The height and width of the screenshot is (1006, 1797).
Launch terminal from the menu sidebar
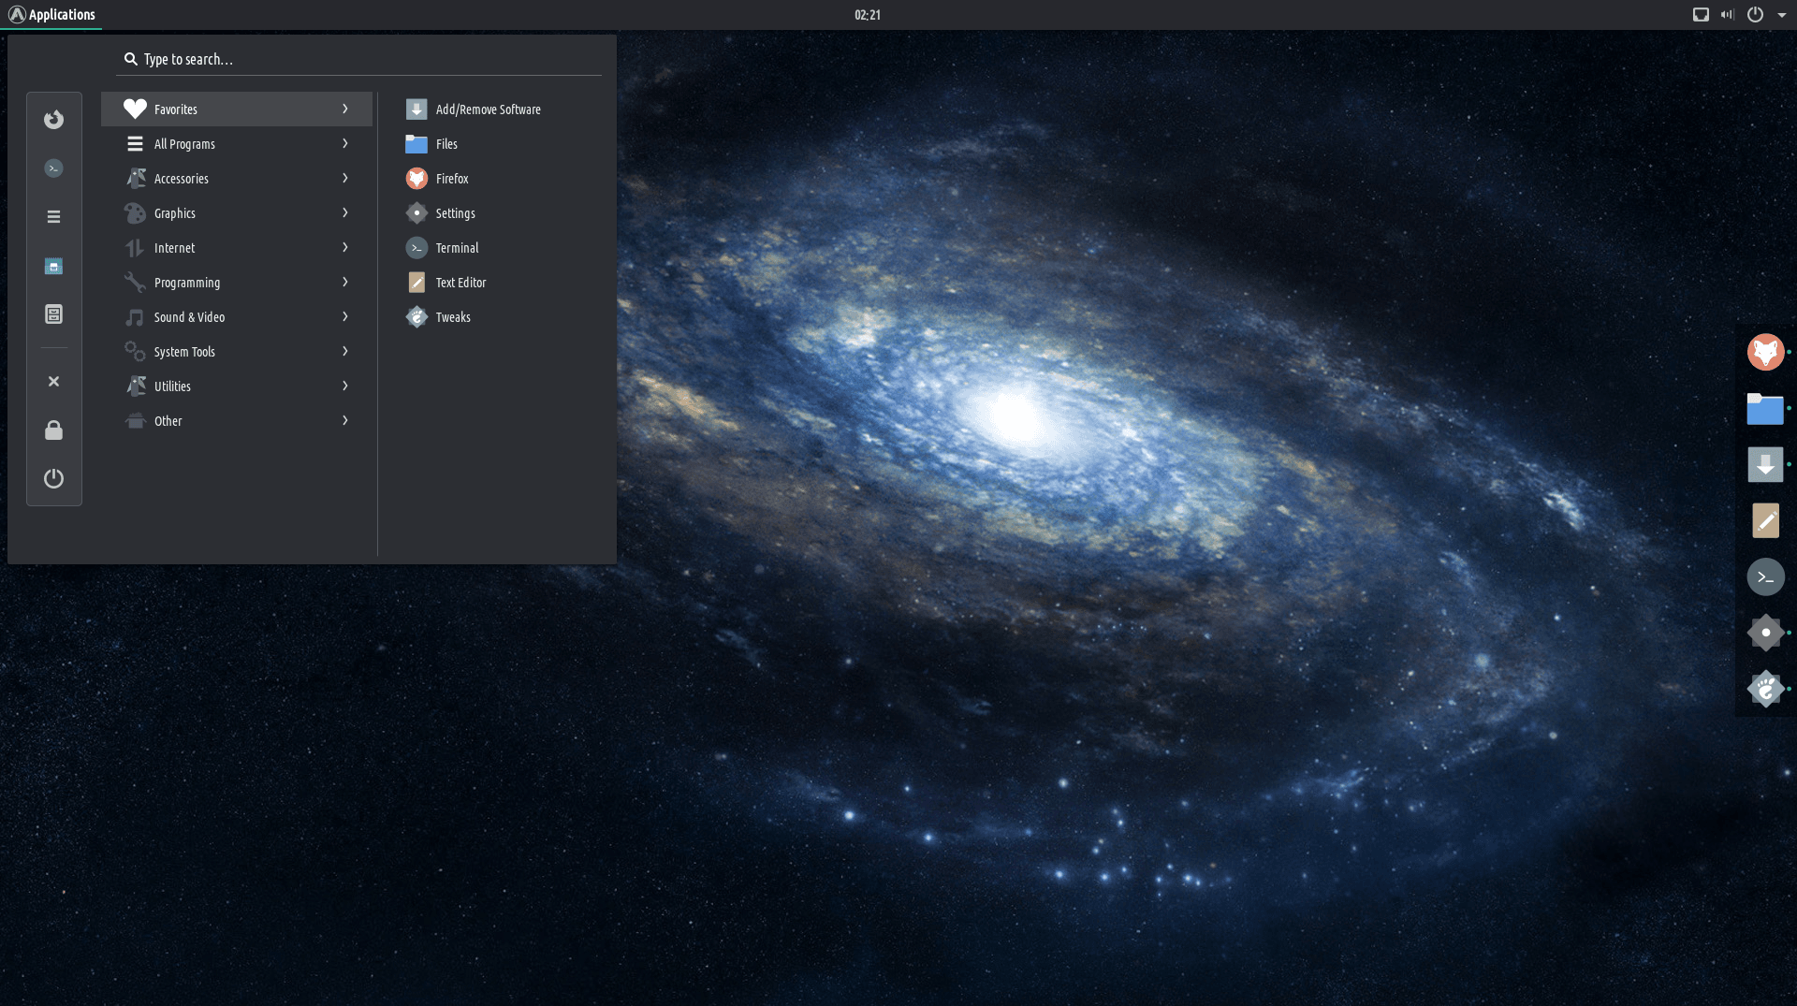pyautogui.click(x=53, y=168)
